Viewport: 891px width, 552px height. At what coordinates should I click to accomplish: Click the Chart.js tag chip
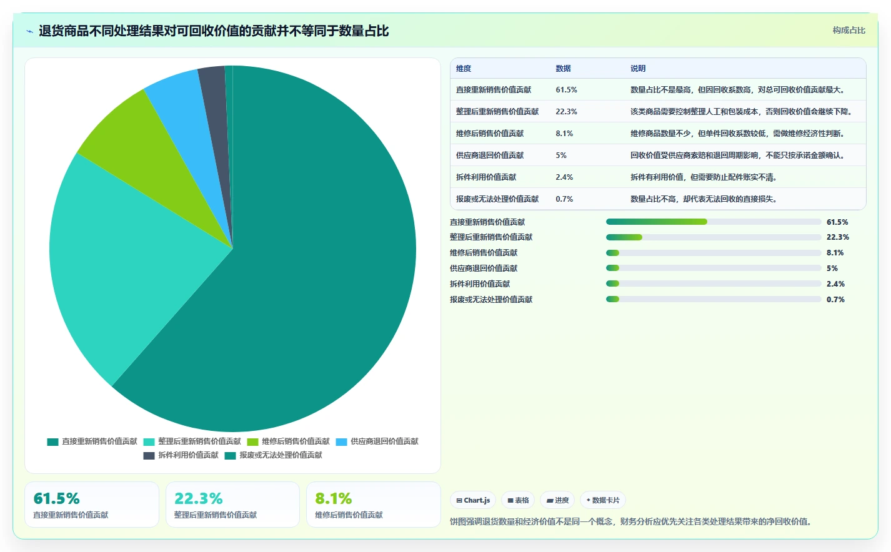pos(473,500)
